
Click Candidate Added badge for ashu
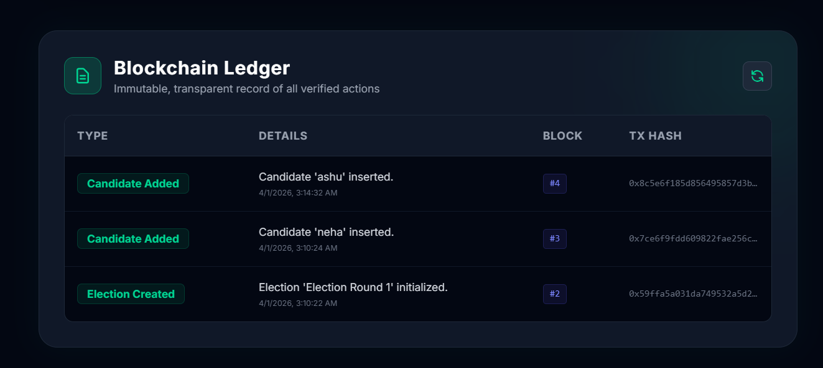tap(133, 184)
